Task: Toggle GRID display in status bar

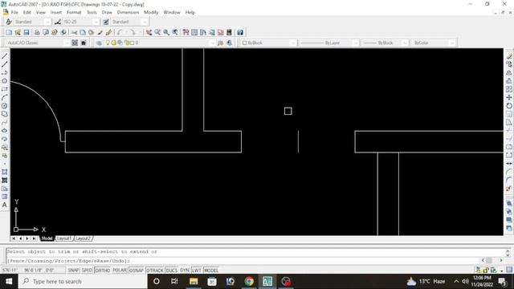Action: pyautogui.click(x=87, y=271)
